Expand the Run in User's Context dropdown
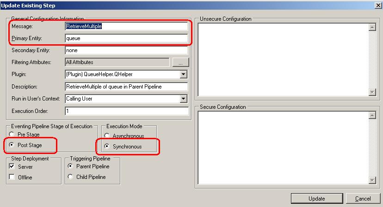383x207 pixels. click(x=184, y=99)
